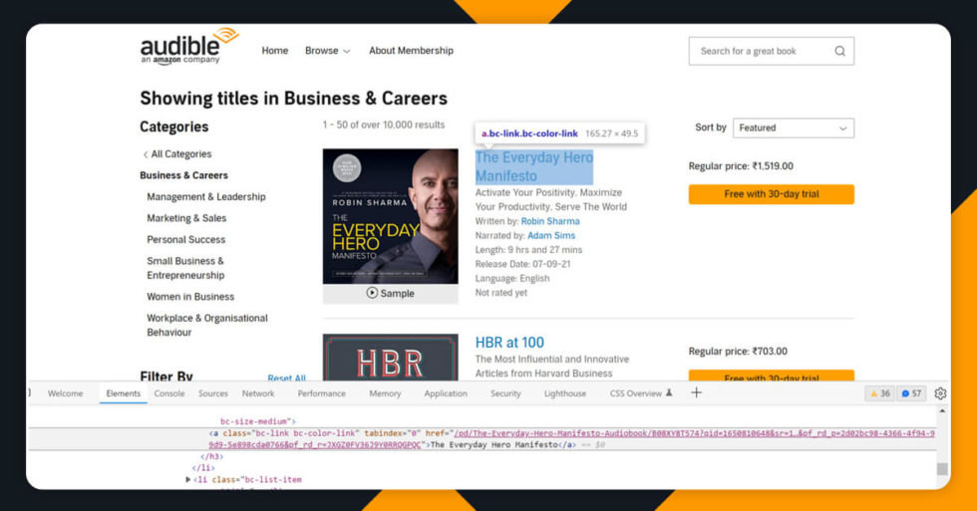Open The Everyday Hero Manifesto title link
The image size is (977, 511).
(x=534, y=166)
